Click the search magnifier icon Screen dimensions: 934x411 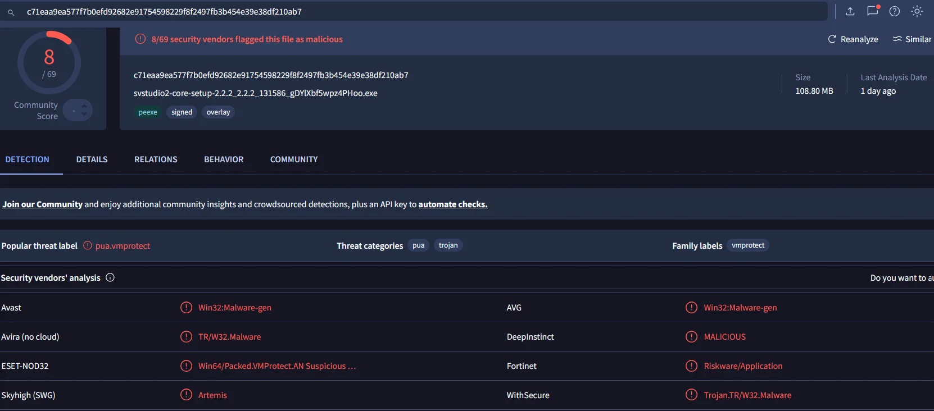tap(11, 12)
